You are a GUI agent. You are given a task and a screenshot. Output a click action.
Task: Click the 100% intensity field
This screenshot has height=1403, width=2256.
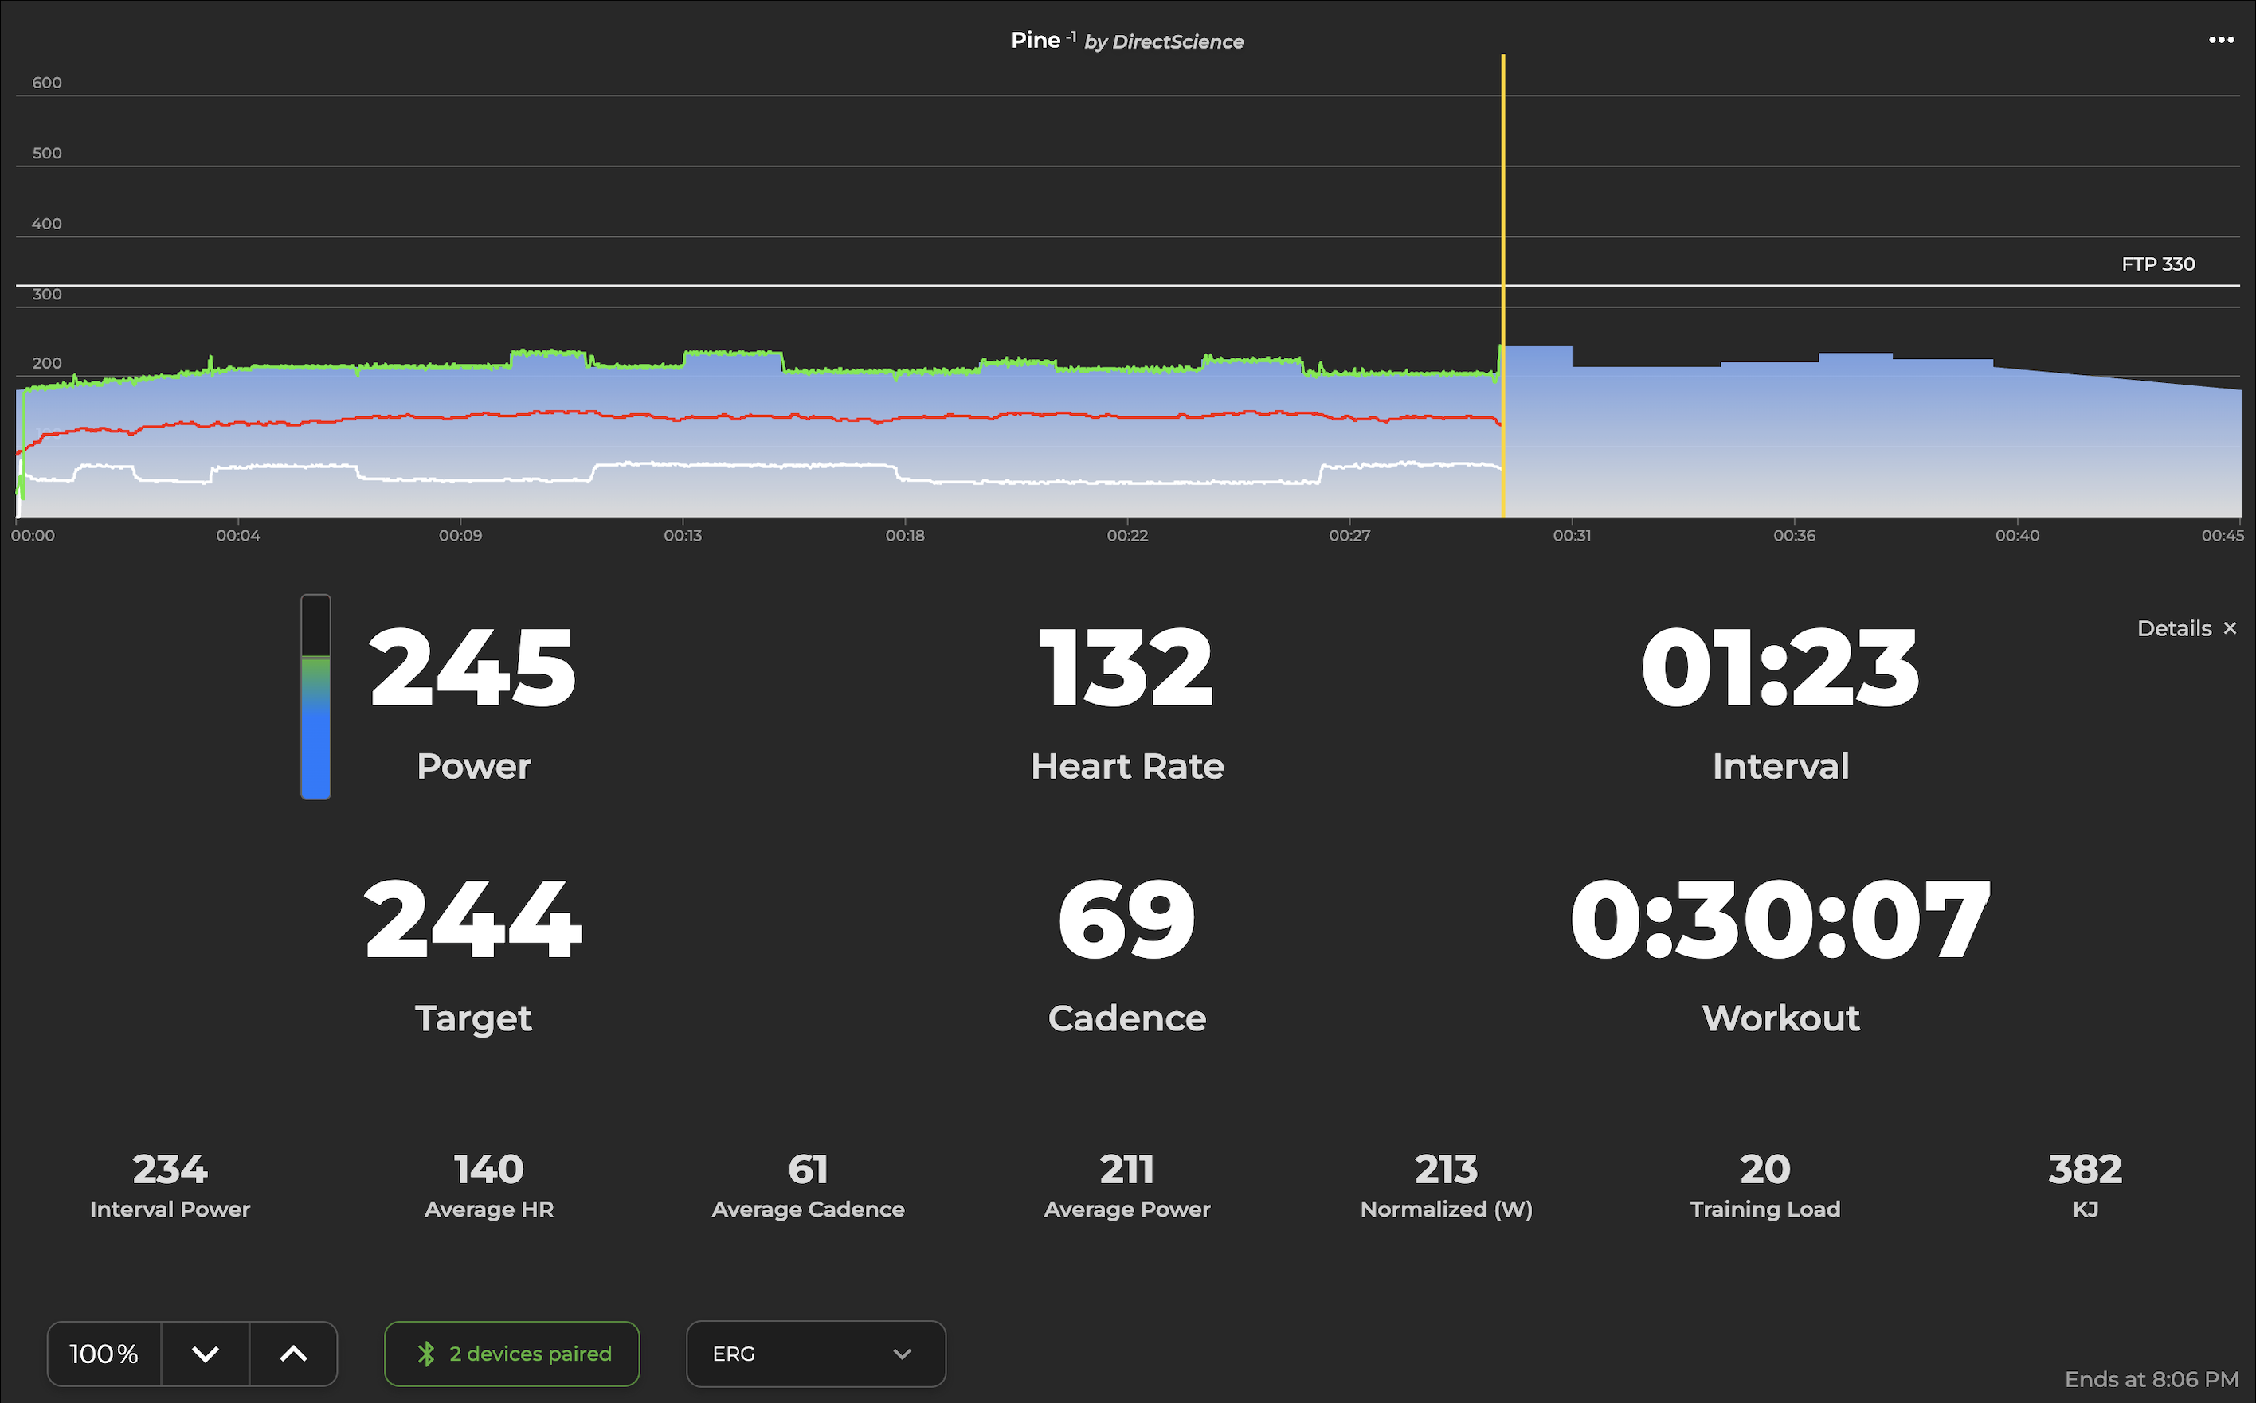104,1354
